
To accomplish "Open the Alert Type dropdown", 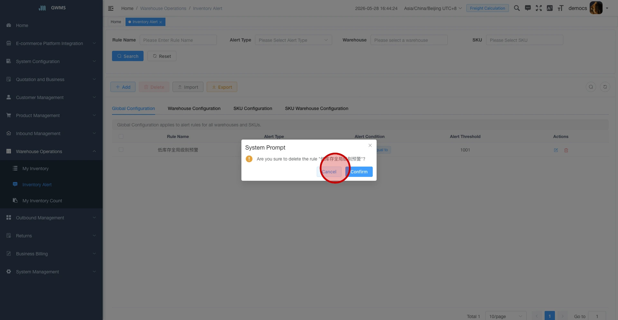I will (293, 40).
